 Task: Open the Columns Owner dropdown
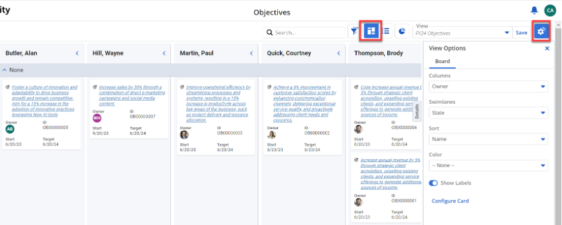click(x=489, y=86)
